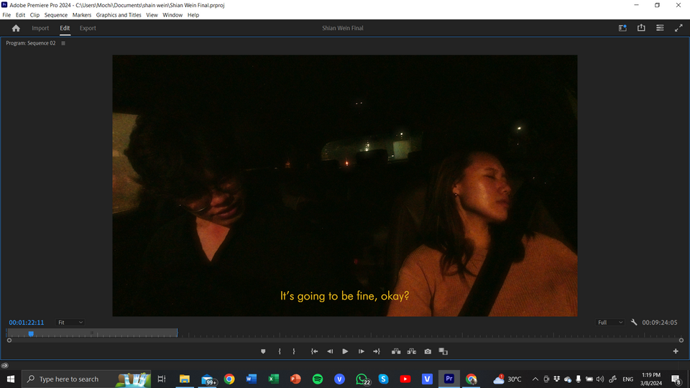
Task: Toggle Comparison View button
Action: pyautogui.click(x=443, y=351)
